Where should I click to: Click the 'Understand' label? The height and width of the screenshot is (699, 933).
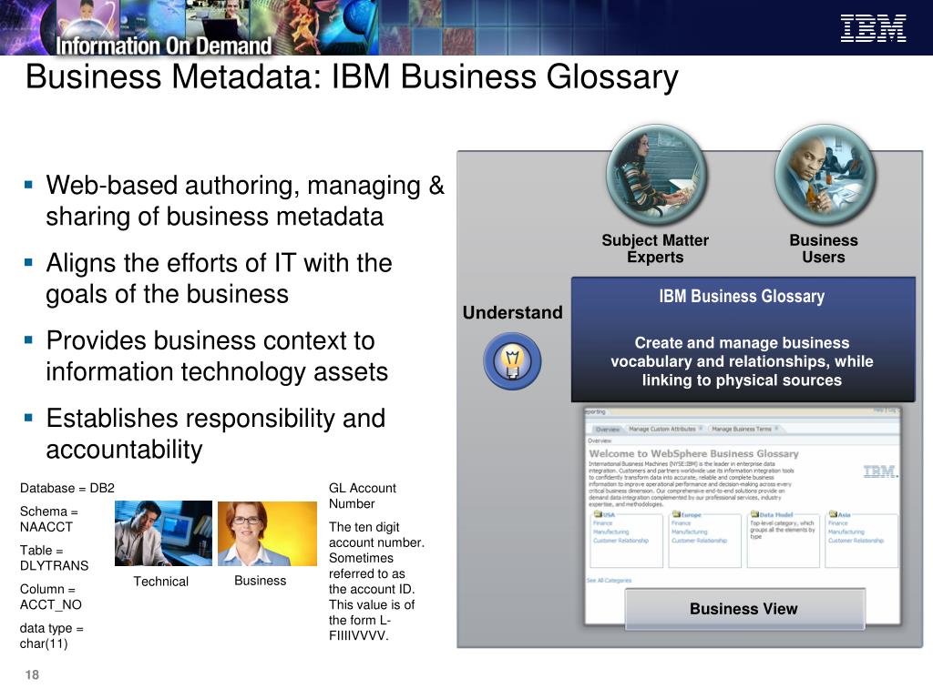[x=512, y=312]
